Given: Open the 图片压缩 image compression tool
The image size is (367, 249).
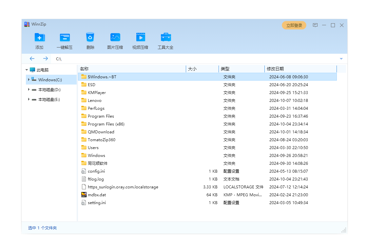Looking at the screenshot, I should [115, 37].
